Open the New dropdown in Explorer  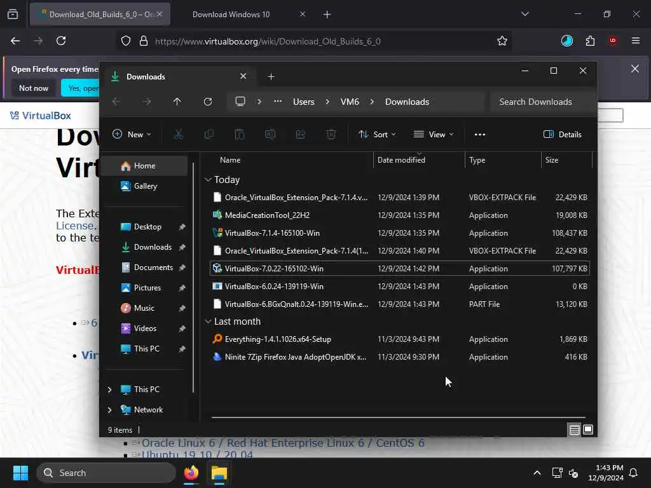[x=132, y=135]
